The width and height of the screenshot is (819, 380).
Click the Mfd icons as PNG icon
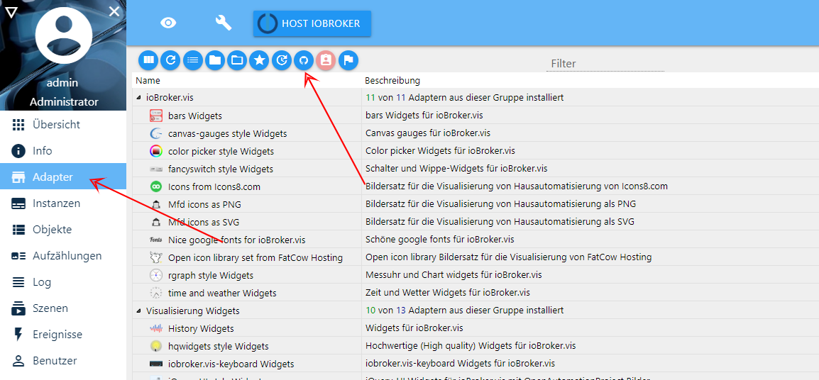156,204
